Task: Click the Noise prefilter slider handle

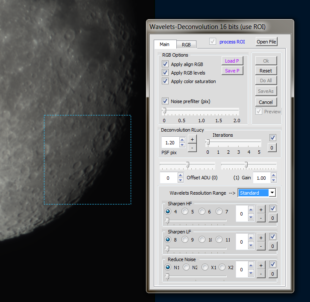Action: coord(164,111)
